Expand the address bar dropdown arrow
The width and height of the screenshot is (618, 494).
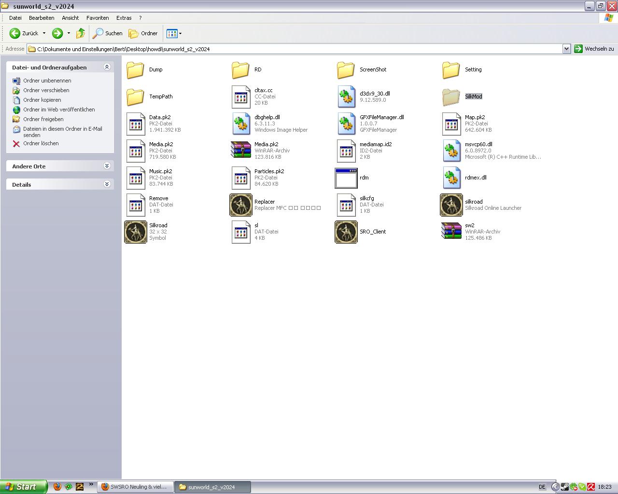pos(566,49)
